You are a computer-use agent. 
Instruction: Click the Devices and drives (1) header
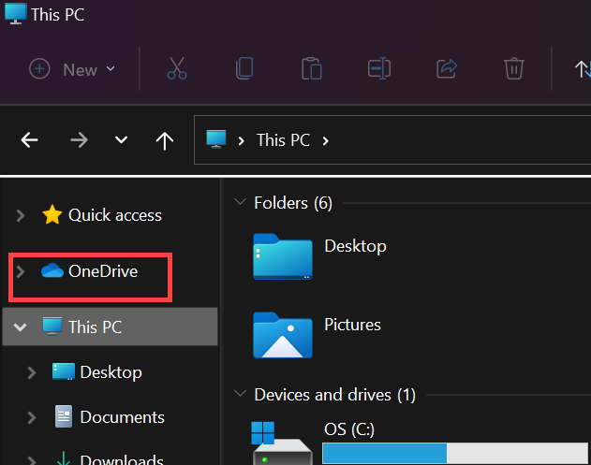pos(335,395)
